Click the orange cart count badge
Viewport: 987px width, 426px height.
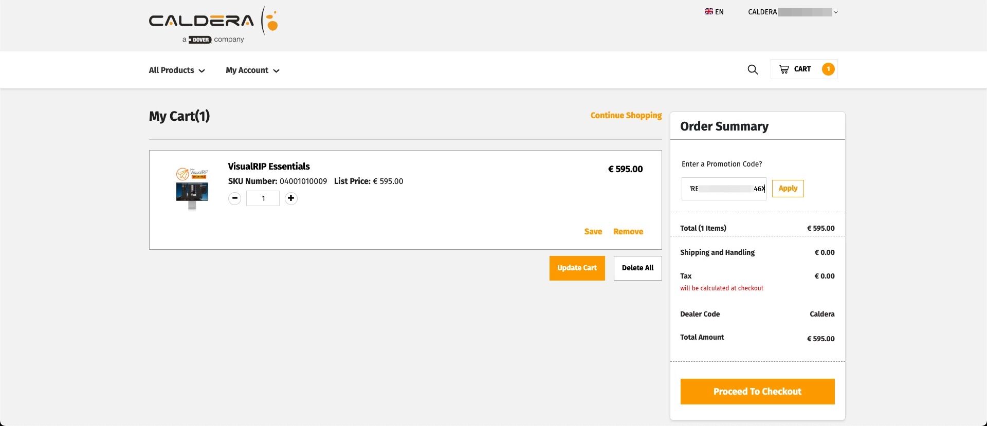[828, 69]
